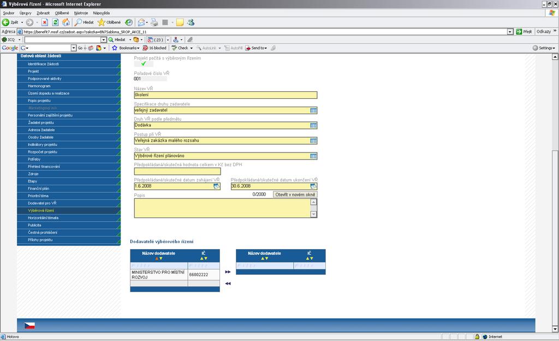
Task: Click the ICQ toolbar Hledat search button
Action: 117,39
